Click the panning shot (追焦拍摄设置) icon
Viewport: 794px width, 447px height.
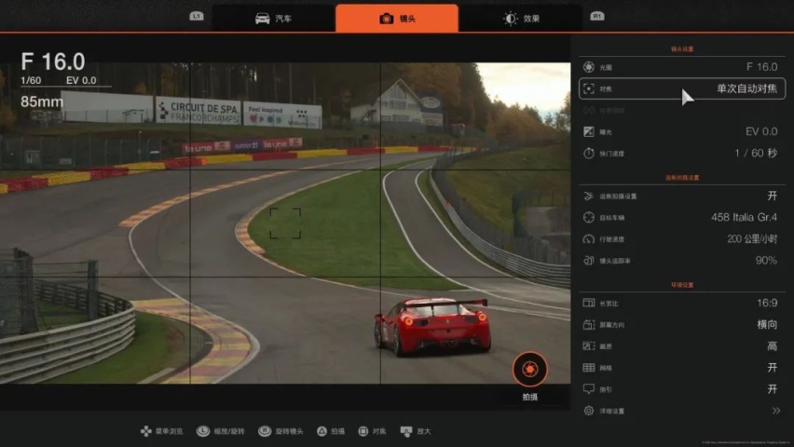(x=588, y=196)
